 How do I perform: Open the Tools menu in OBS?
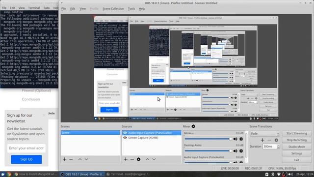point(131,9)
